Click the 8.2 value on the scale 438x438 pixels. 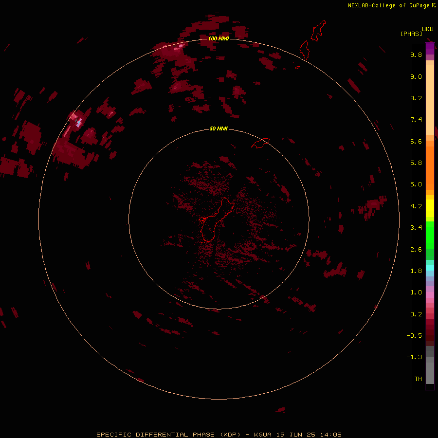[x=416, y=98]
